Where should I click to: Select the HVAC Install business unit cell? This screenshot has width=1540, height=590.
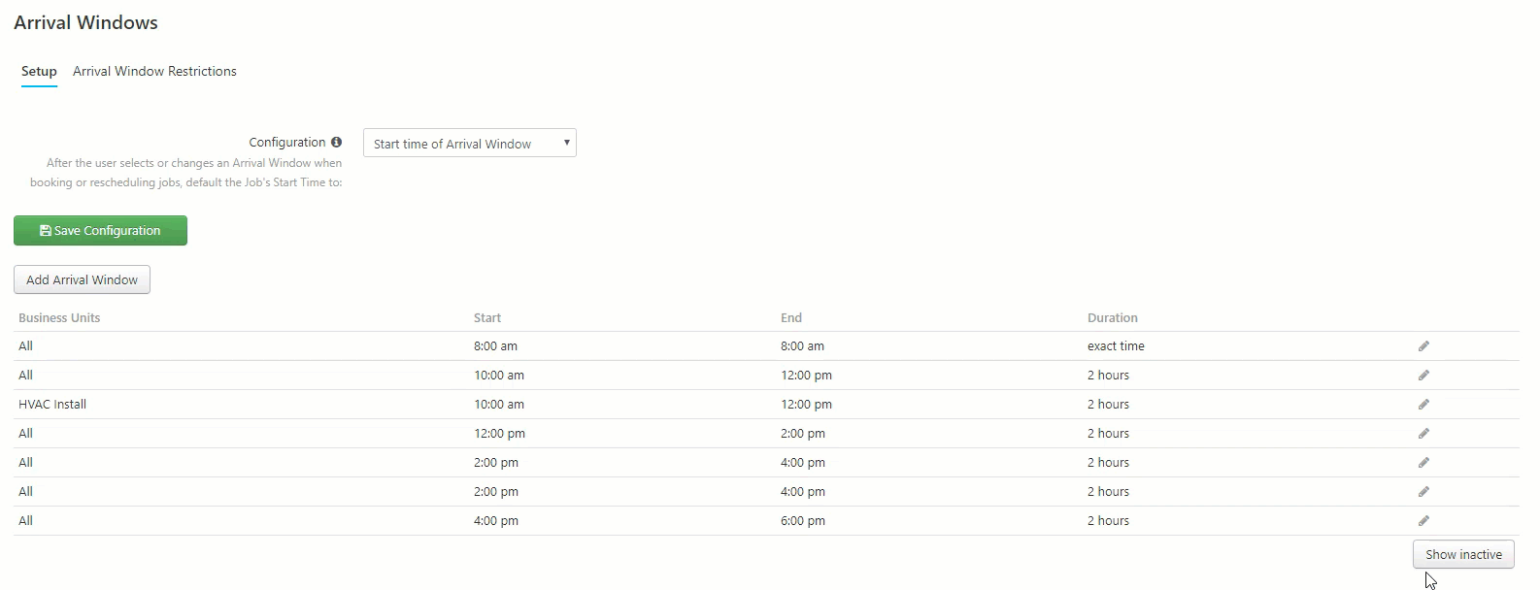click(52, 404)
